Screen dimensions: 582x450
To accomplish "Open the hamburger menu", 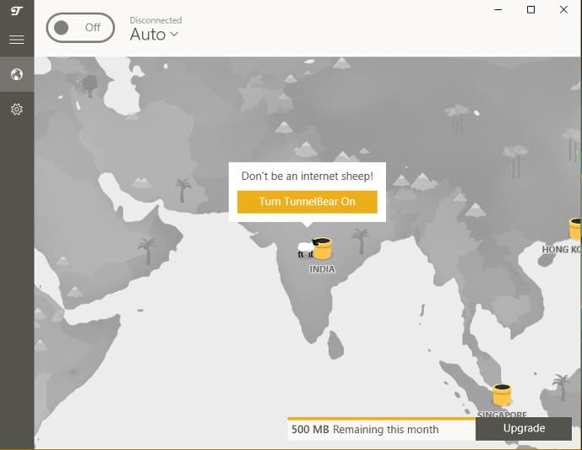I will (17, 40).
